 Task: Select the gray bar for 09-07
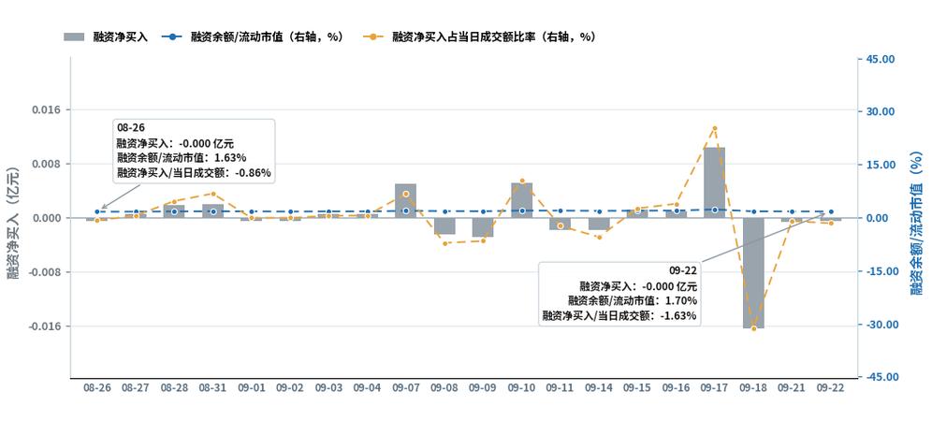click(405, 201)
